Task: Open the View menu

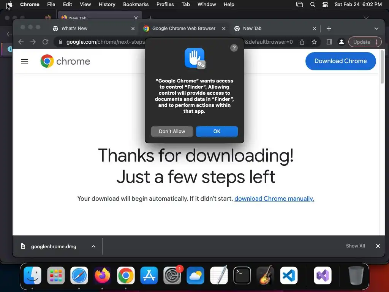Action: pos(85,5)
